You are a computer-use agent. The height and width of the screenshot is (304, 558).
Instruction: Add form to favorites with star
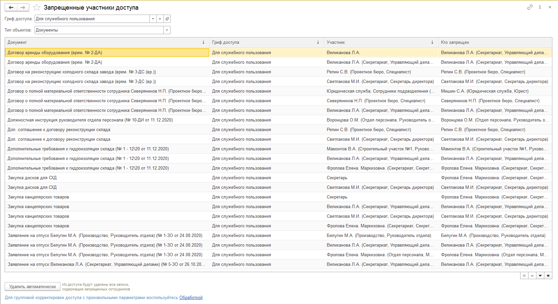pyautogui.click(x=37, y=7)
